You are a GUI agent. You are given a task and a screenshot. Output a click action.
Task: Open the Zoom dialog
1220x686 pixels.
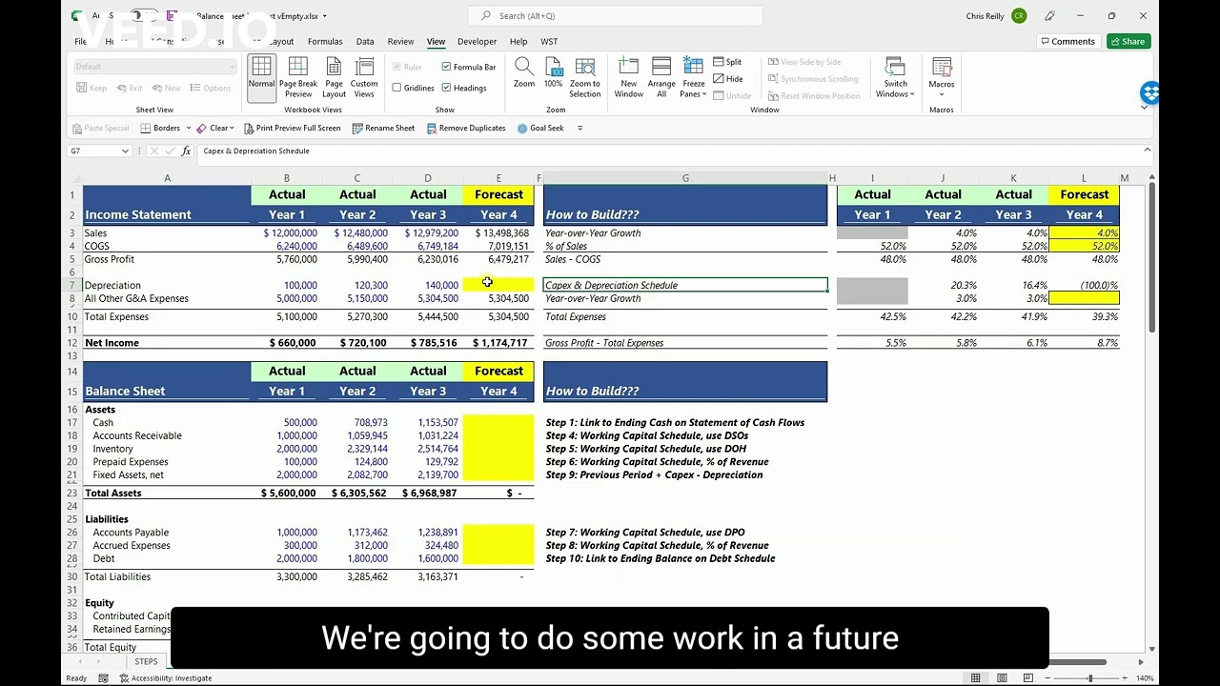pos(524,73)
